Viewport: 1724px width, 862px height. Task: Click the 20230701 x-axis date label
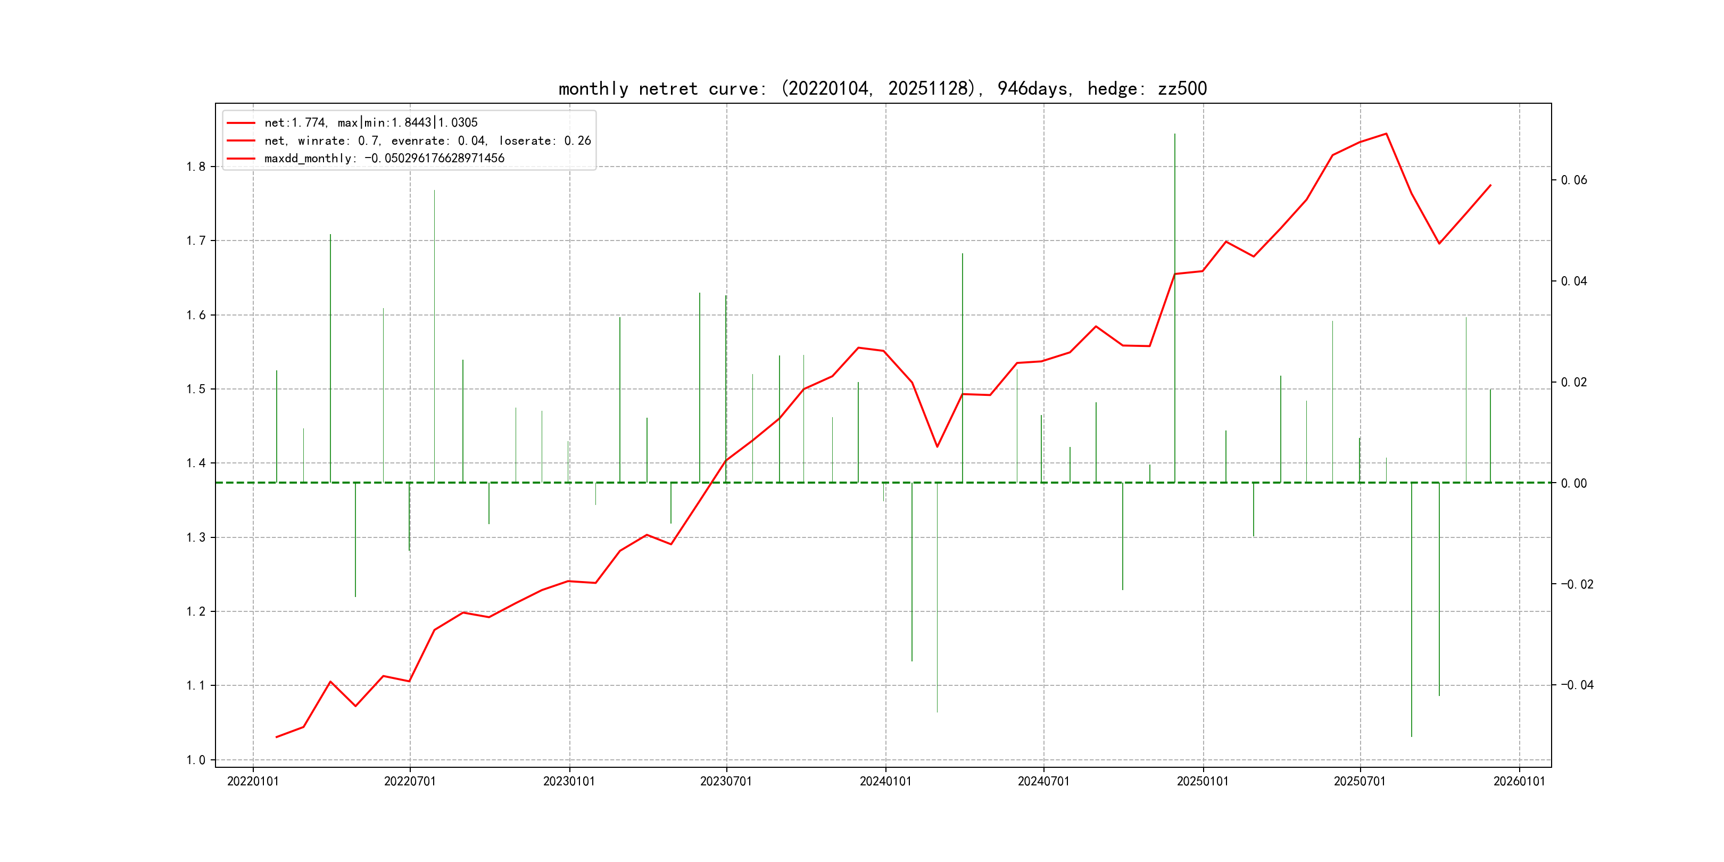726,782
